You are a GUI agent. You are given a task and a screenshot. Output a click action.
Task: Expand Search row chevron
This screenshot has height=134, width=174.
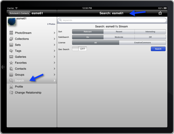(x=54, y=81)
